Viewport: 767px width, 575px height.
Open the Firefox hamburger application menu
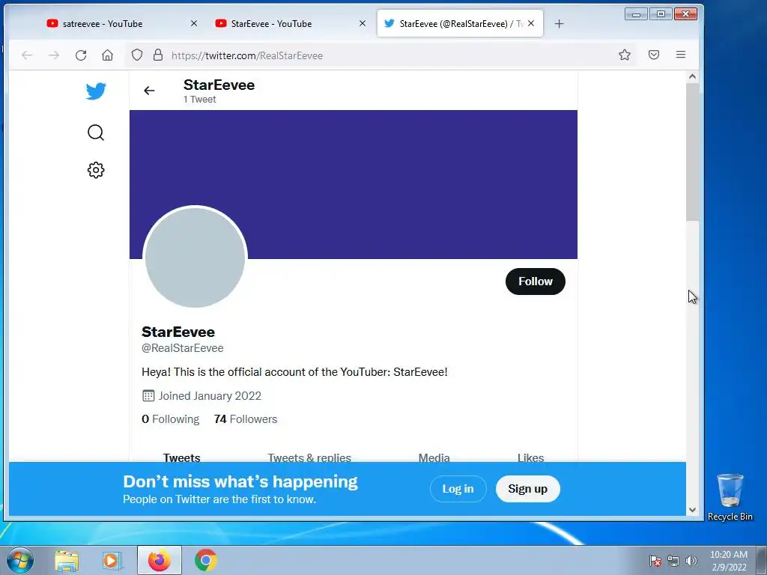(681, 55)
